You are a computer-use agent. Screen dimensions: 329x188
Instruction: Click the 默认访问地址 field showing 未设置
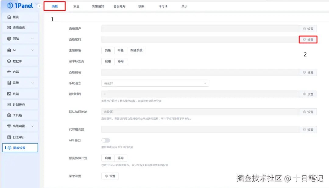point(200,112)
